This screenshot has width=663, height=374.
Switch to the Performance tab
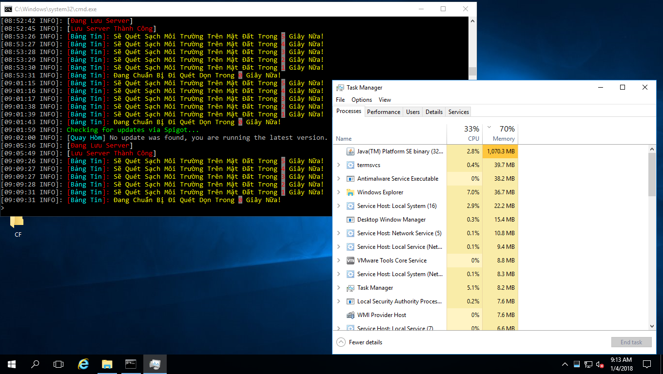384,112
